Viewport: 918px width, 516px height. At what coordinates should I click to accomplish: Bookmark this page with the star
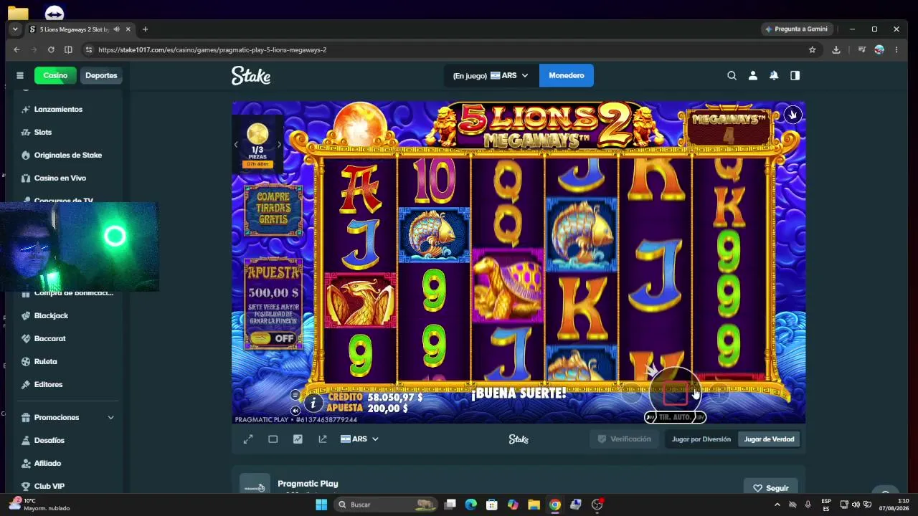tap(812, 49)
